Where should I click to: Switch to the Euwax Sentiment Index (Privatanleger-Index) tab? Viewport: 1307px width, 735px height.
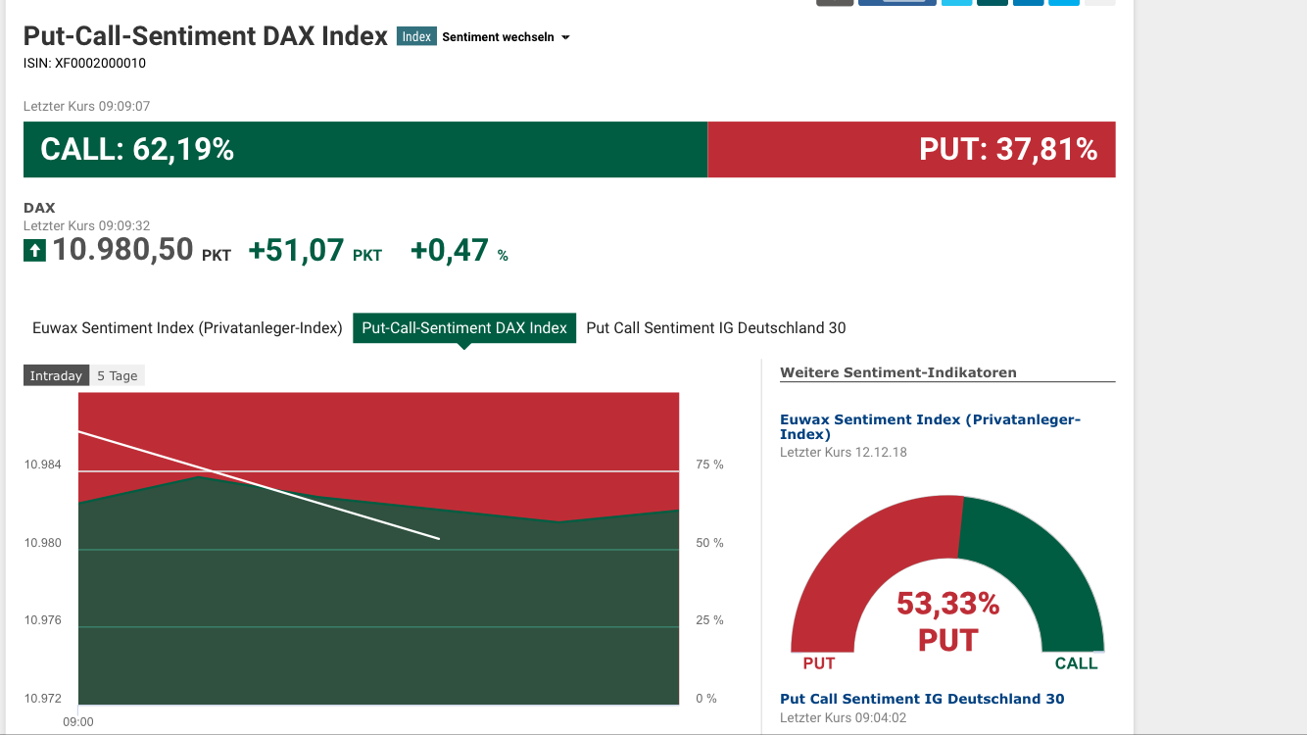tap(187, 328)
